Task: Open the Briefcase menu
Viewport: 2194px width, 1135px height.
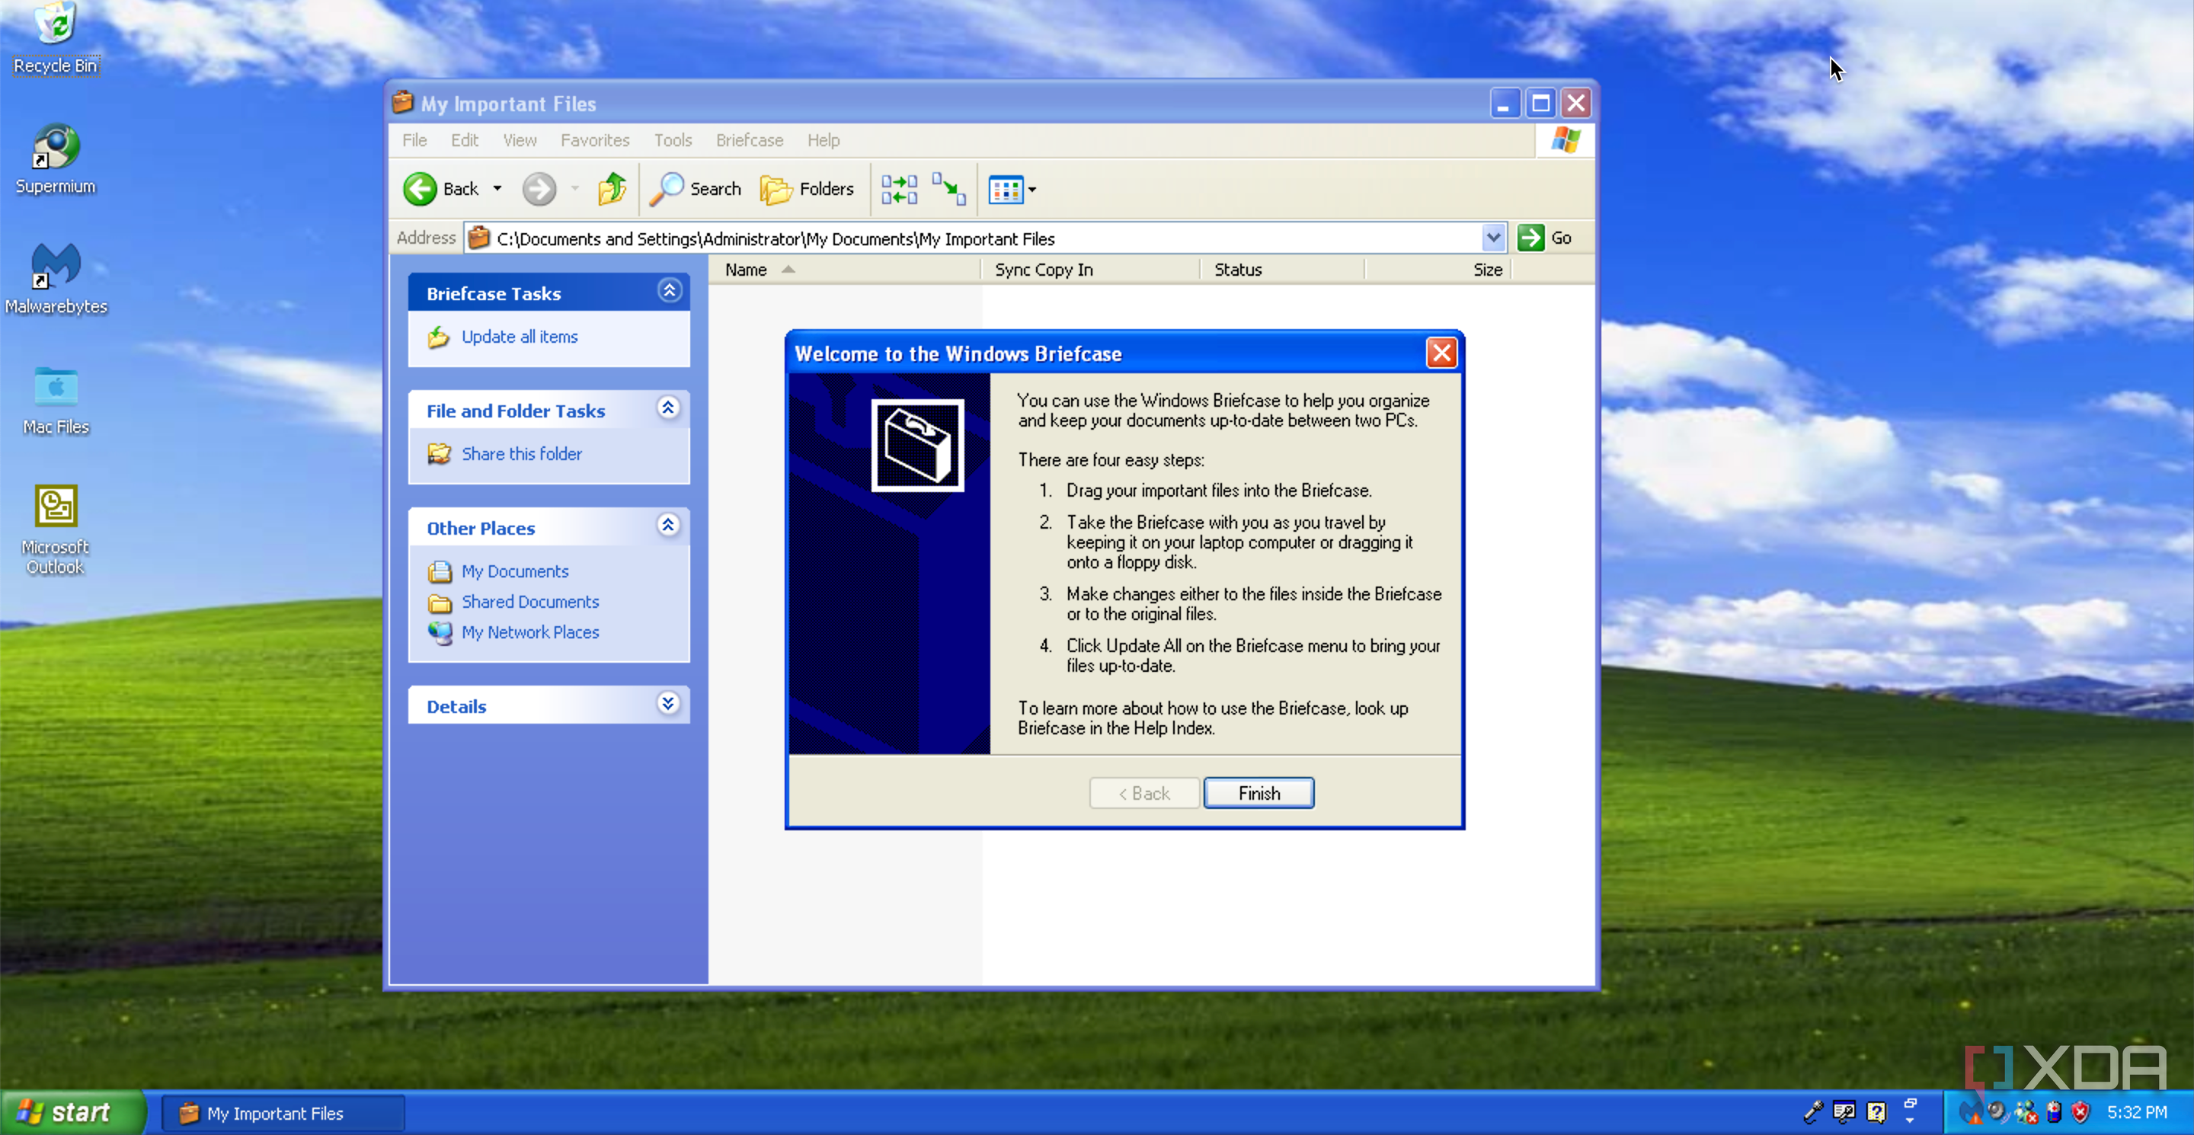Action: [749, 140]
